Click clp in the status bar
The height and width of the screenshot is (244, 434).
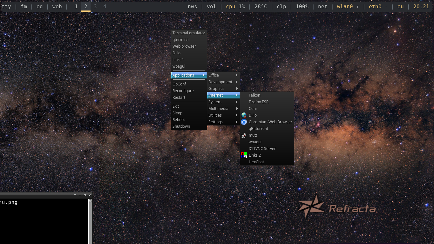click(281, 6)
